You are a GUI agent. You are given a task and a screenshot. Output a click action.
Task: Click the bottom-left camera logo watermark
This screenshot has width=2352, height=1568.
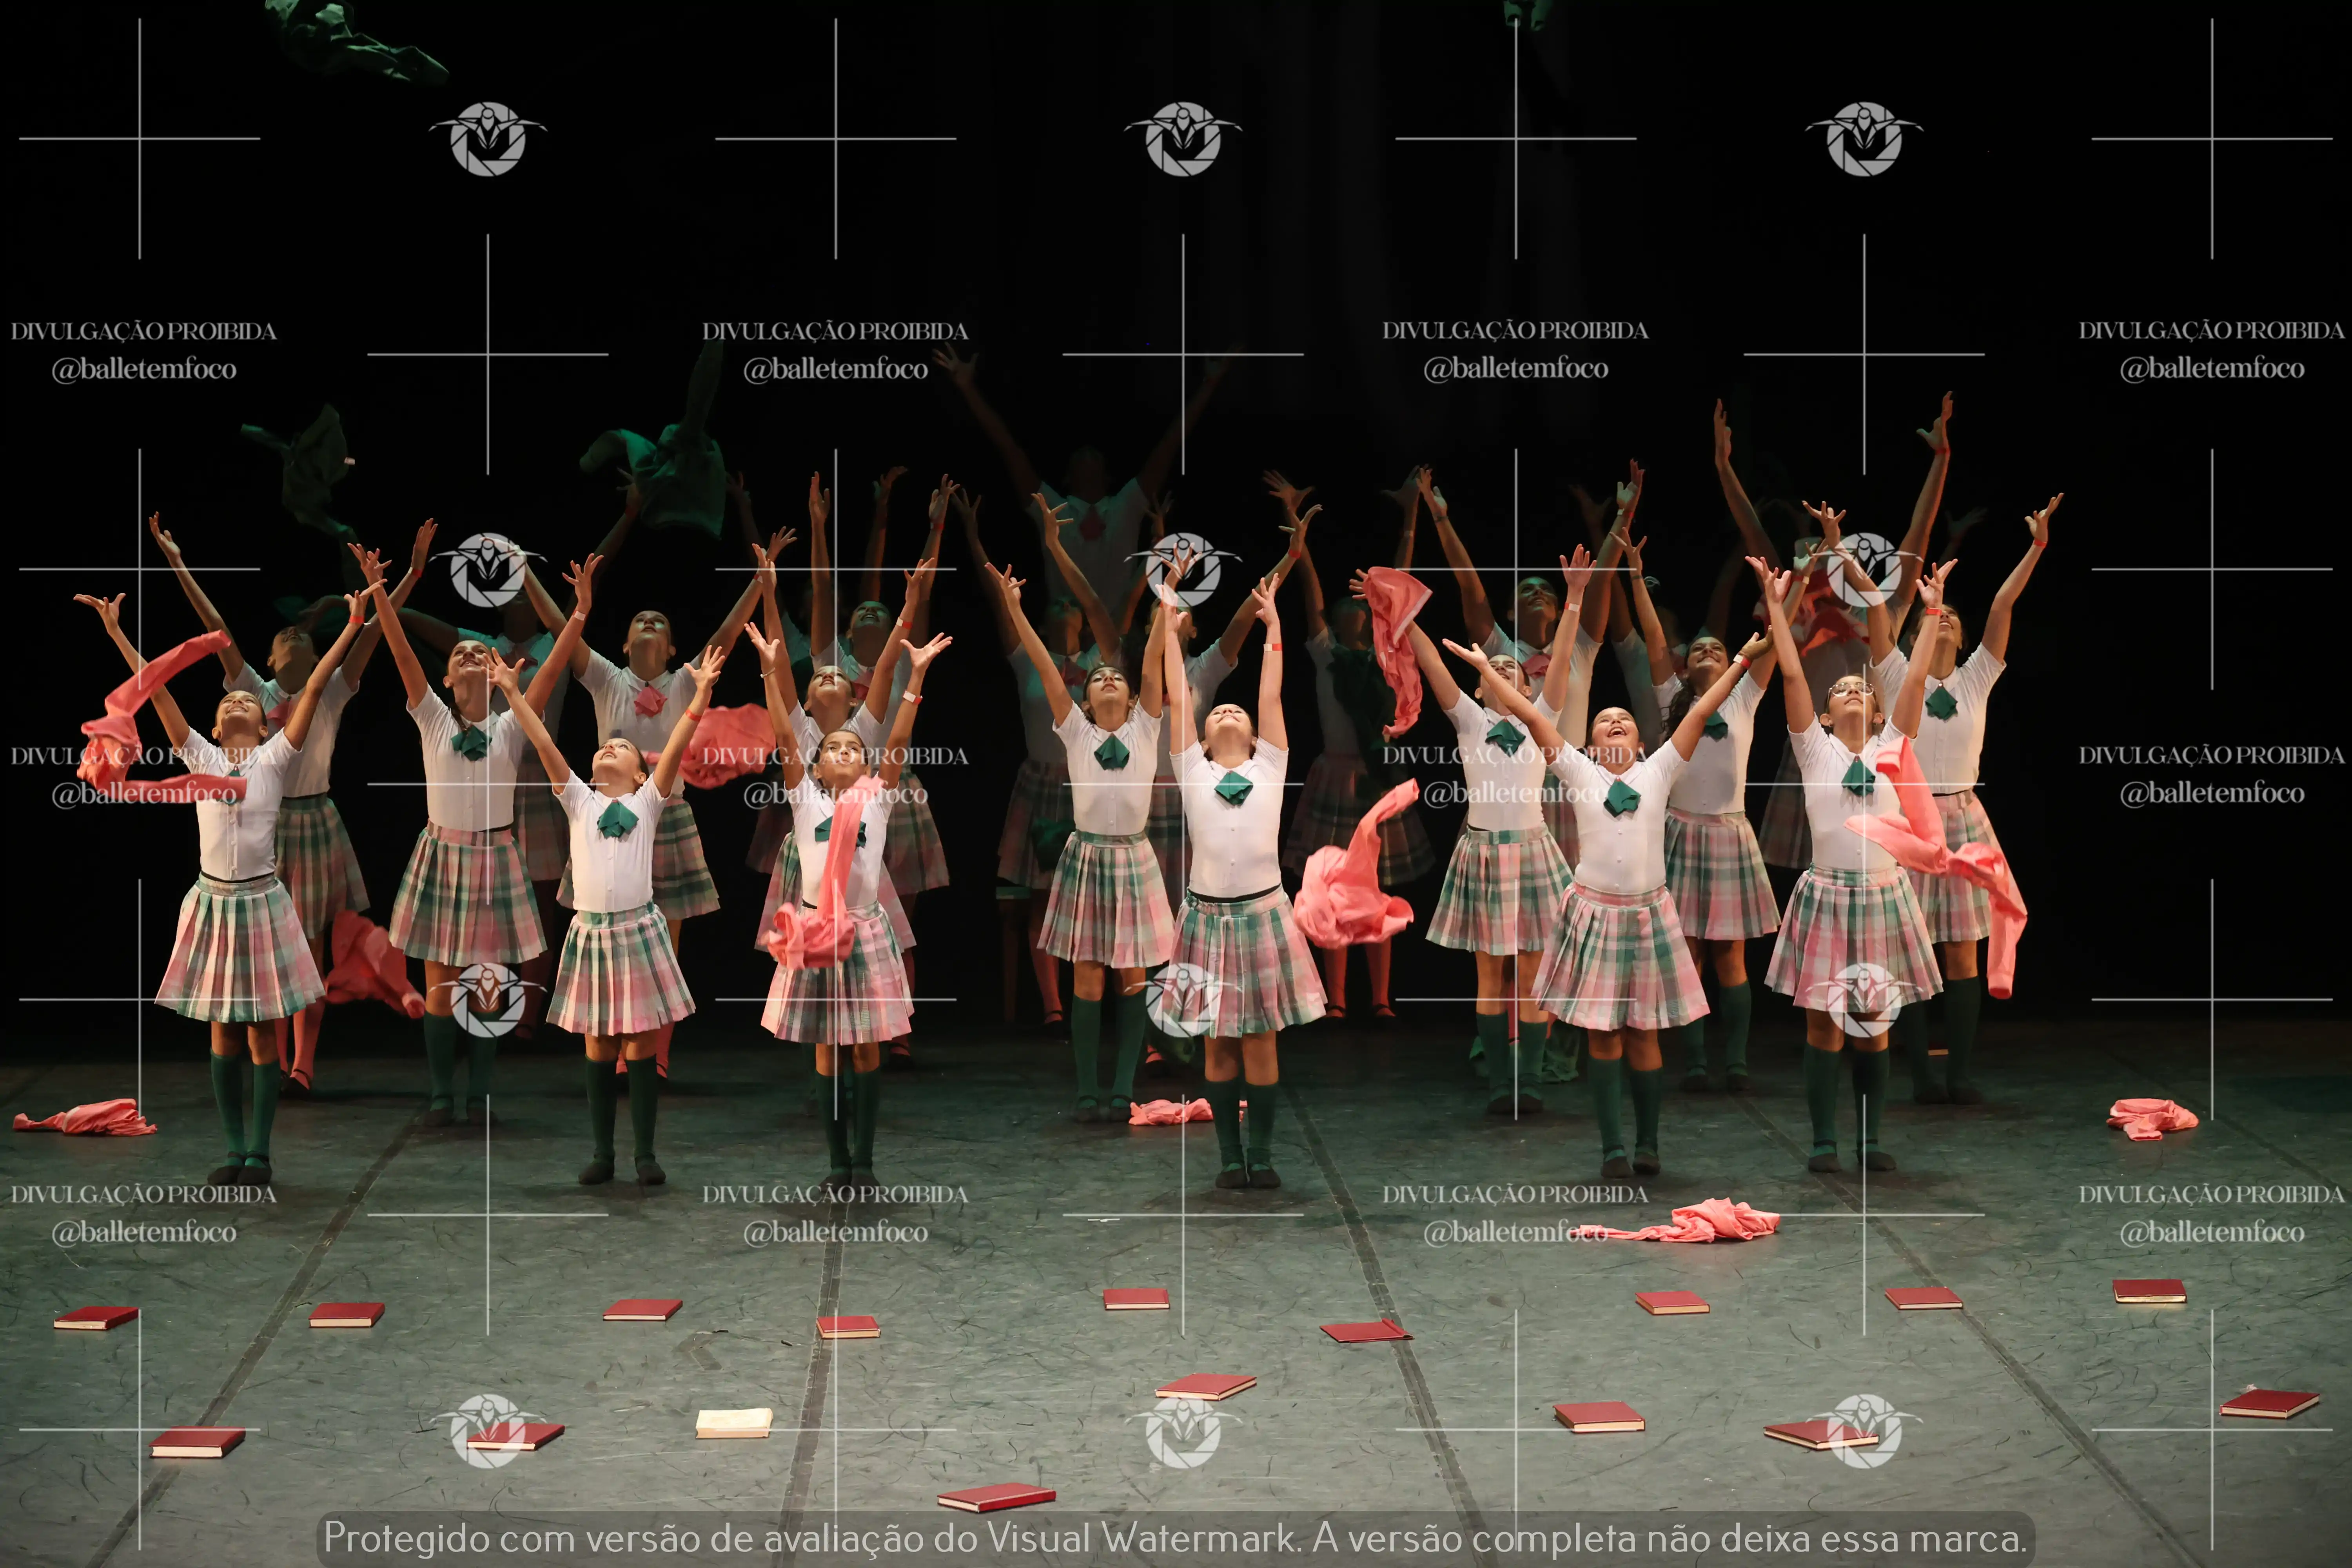(488, 1431)
